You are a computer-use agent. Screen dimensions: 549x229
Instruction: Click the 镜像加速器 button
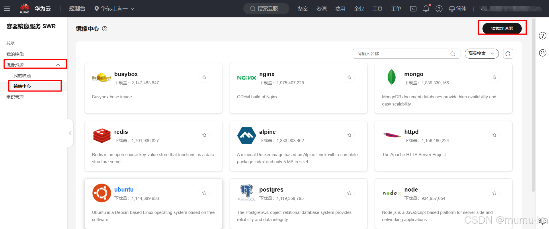coord(502,28)
